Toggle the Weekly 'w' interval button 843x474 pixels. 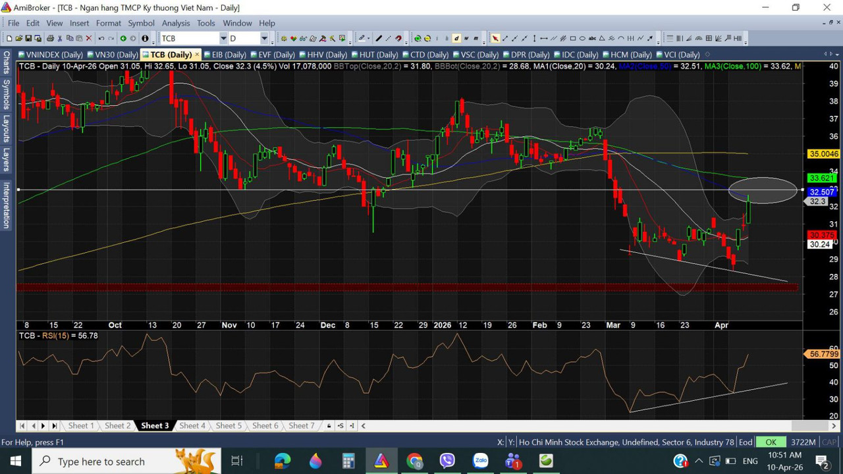pos(466,38)
